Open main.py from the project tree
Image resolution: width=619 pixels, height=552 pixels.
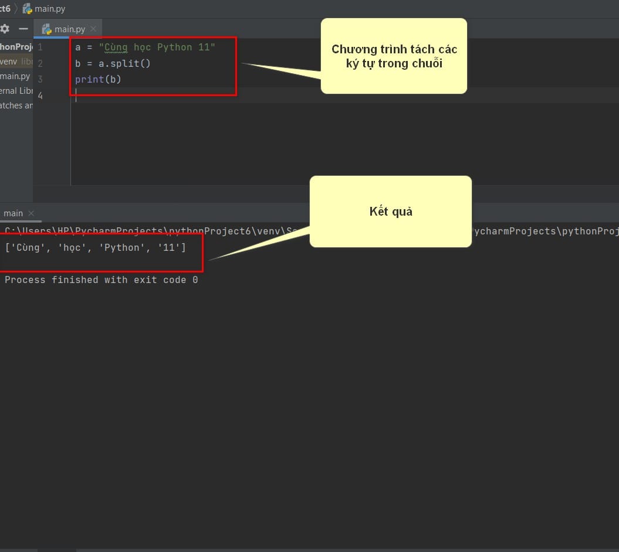[x=15, y=76]
